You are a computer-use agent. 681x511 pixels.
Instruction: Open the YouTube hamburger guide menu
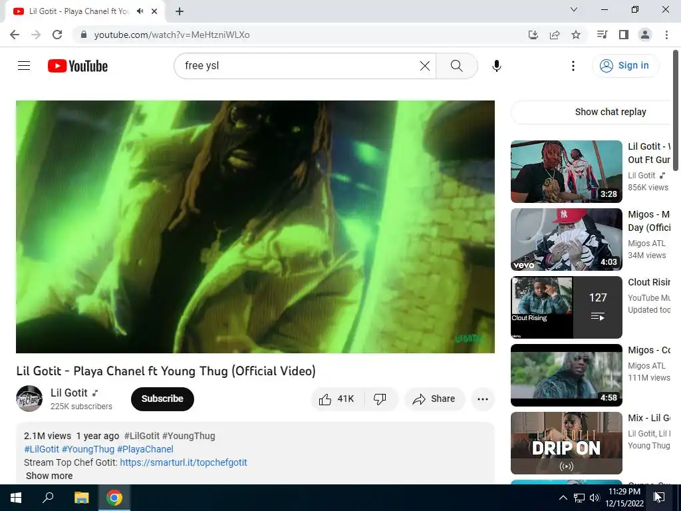[24, 66]
